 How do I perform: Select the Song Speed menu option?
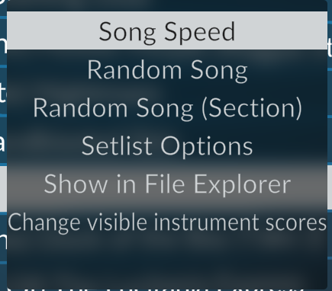(167, 30)
